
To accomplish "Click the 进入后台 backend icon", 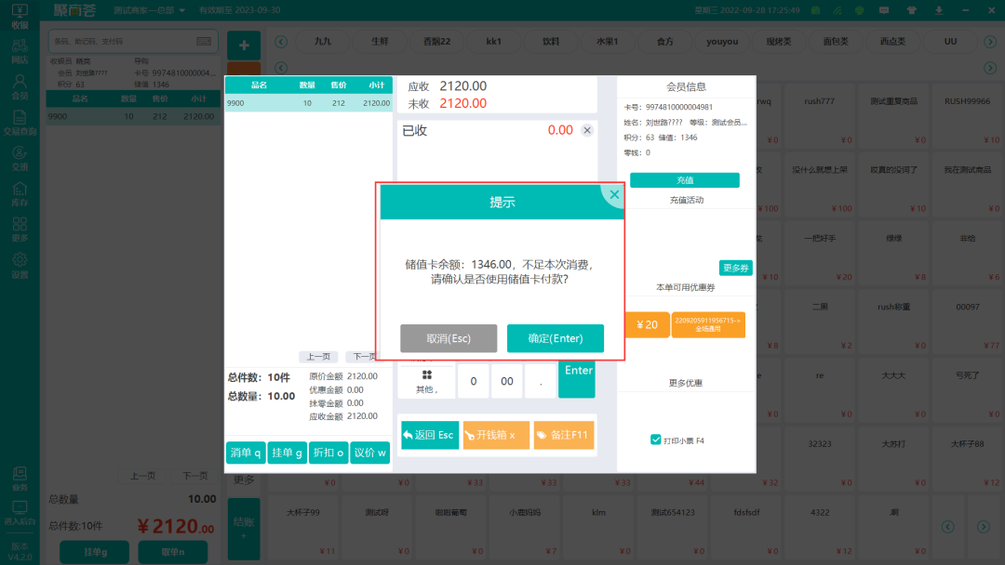I will tap(20, 513).
